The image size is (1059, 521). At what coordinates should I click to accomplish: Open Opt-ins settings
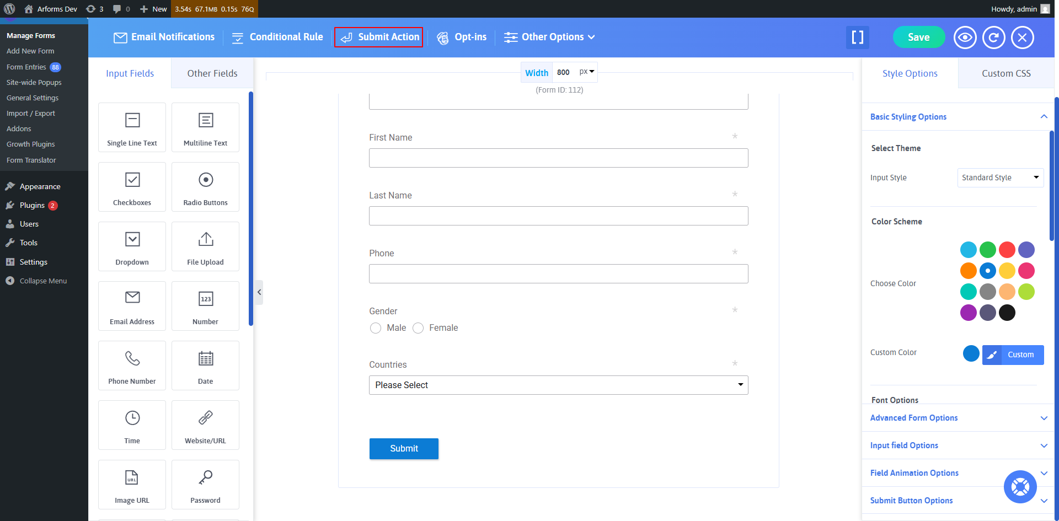[462, 37]
